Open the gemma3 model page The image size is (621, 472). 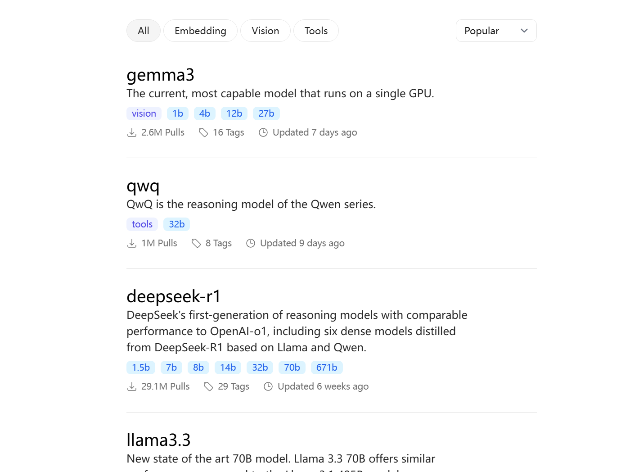tap(160, 75)
